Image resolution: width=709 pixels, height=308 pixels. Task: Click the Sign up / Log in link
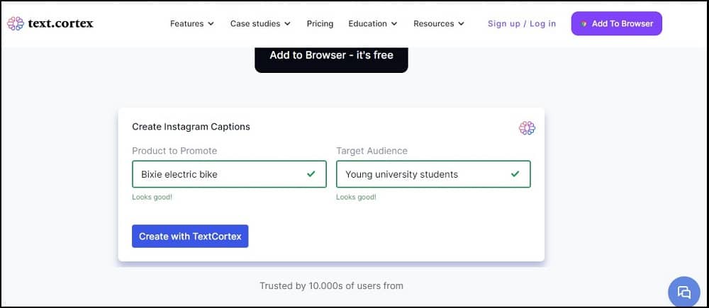[x=522, y=23]
